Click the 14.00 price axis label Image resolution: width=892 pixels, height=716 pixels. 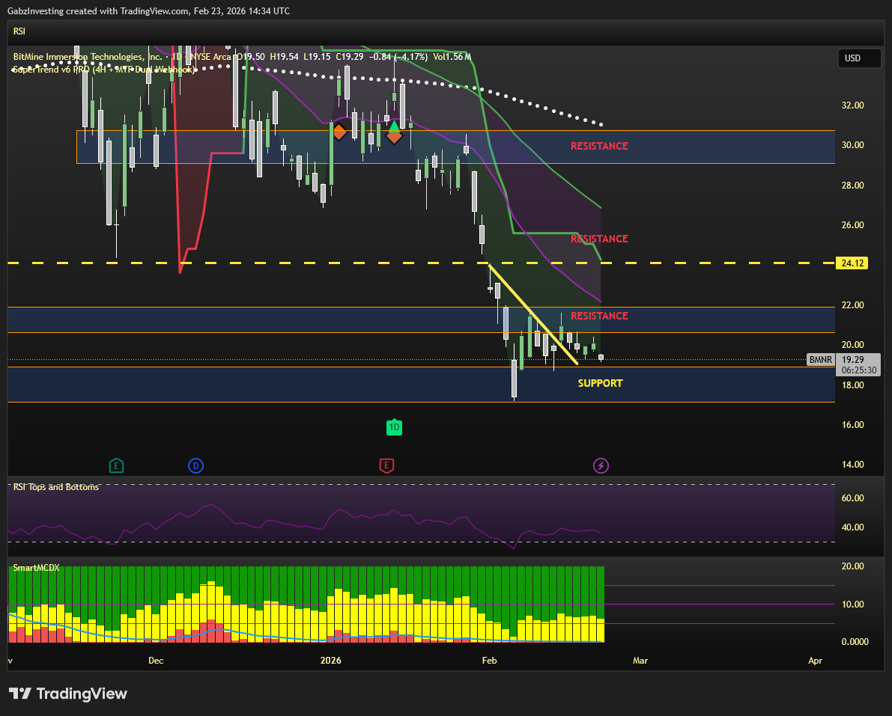coord(853,465)
